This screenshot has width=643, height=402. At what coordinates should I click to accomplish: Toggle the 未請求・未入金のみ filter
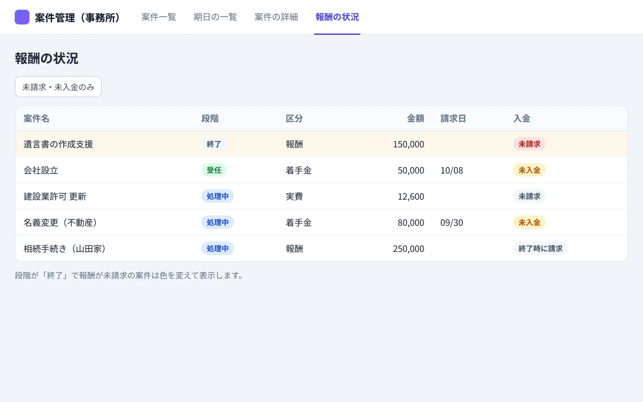pos(58,87)
